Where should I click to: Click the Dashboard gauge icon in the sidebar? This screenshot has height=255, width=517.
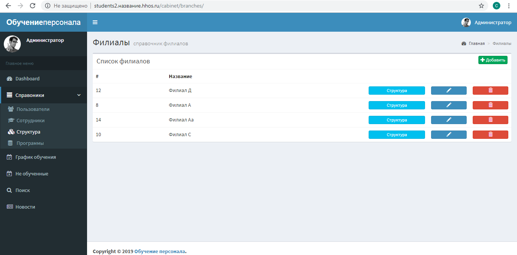coord(9,79)
